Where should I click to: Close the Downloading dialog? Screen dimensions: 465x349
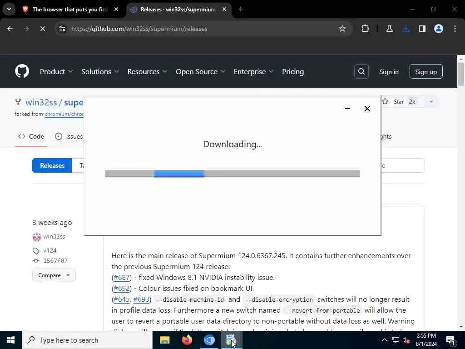pos(367,109)
